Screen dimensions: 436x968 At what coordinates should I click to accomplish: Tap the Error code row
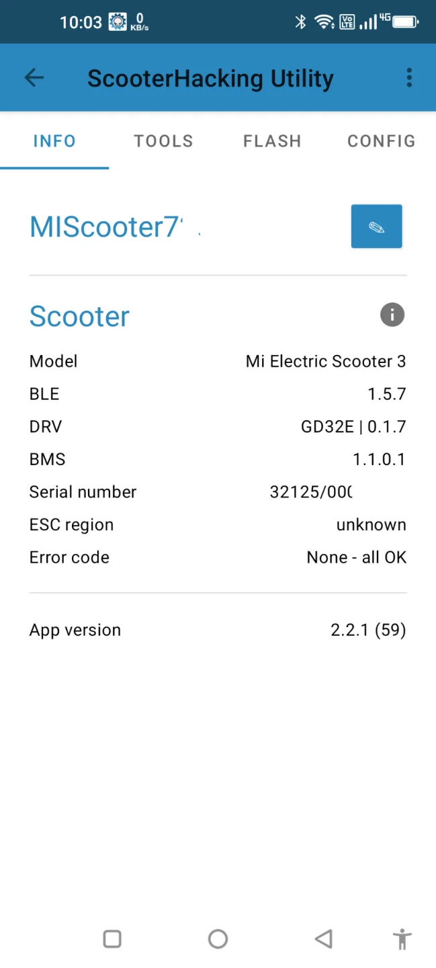218,557
